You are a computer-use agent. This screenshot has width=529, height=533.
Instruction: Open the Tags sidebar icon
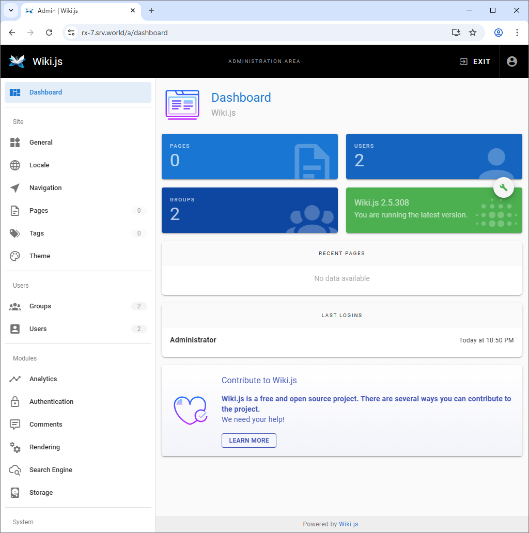coord(15,233)
